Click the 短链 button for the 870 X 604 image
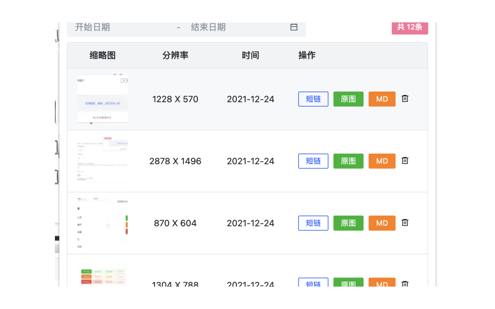Screen dimensions: 495x309 click(313, 223)
